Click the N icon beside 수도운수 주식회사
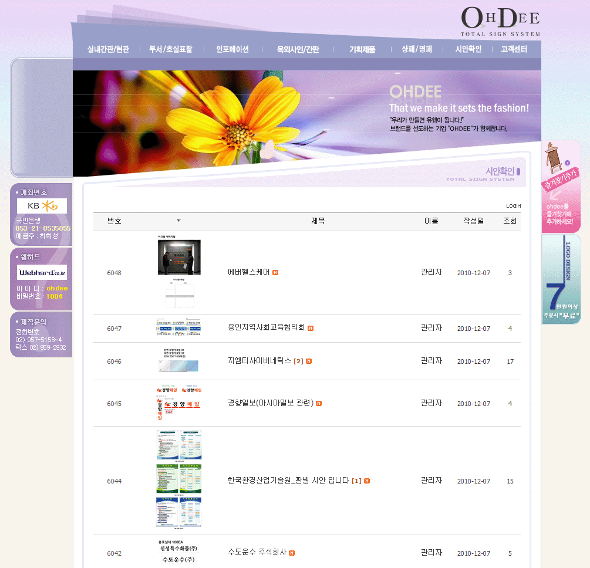This screenshot has width=590, height=568. tap(292, 553)
